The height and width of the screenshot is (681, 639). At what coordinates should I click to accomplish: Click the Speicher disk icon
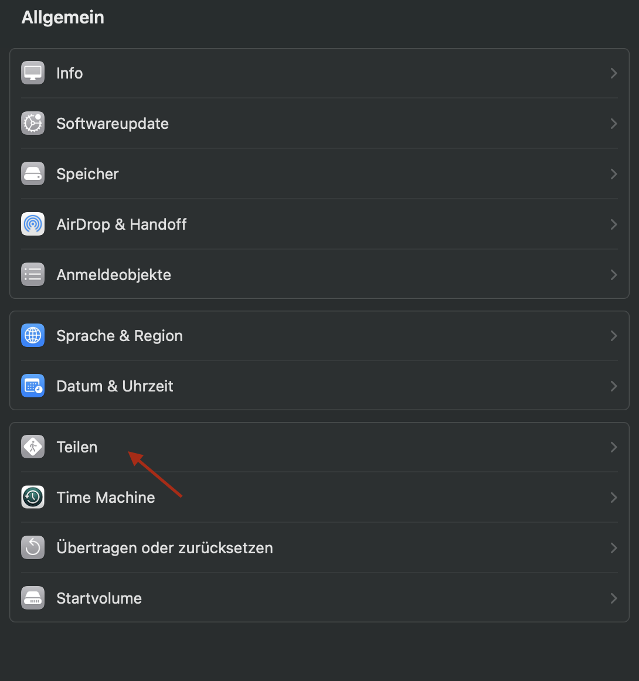click(33, 174)
